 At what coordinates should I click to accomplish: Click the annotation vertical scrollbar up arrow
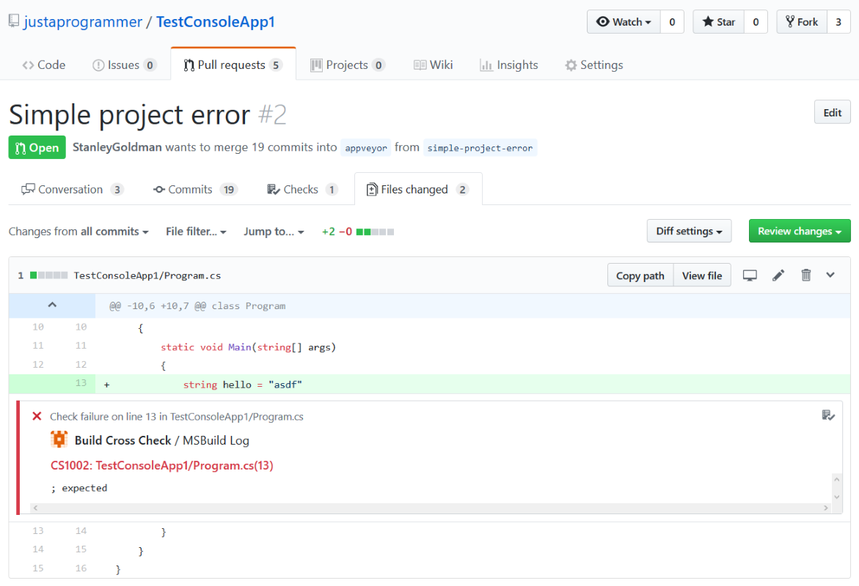[x=836, y=479]
